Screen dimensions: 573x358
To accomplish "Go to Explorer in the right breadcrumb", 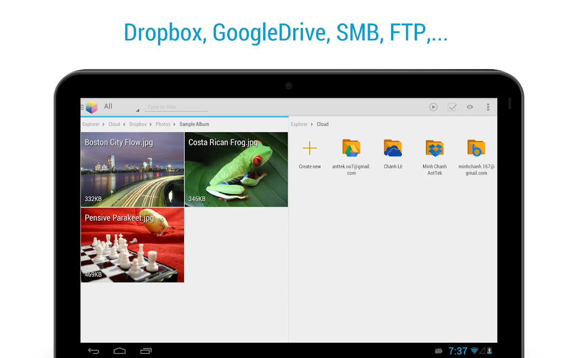I will coord(299,124).
